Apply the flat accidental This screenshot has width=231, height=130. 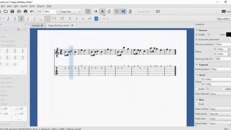(x=83, y=18)
